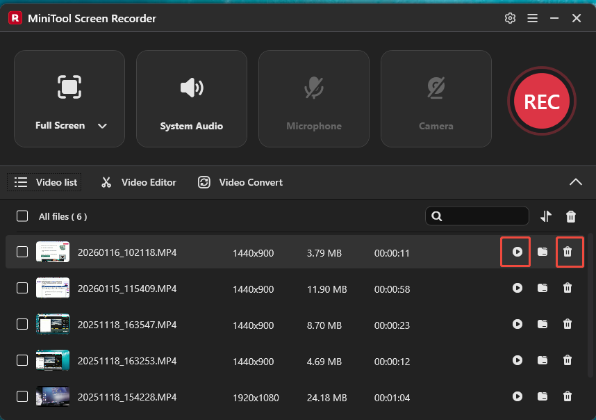Open folder location of 20260115_115409.MP4
Image resolution: width=596 pixels, height=420 pixels.
(543, 288)
